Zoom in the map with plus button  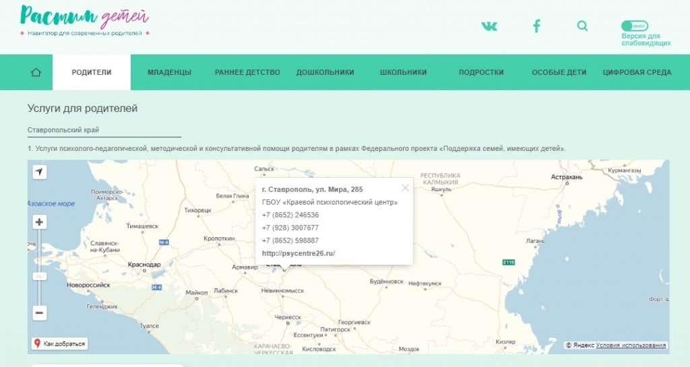39,222
